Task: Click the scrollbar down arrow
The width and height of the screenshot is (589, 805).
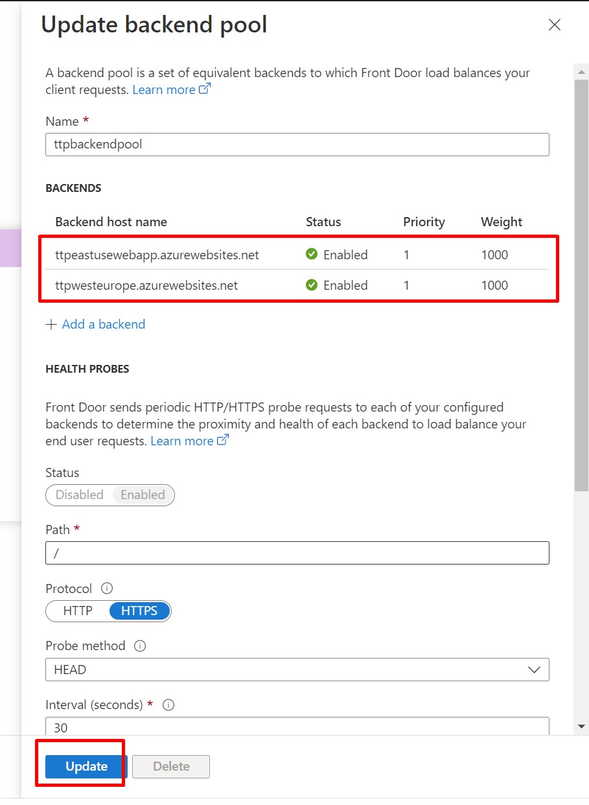Action: [x=581, y=727]
